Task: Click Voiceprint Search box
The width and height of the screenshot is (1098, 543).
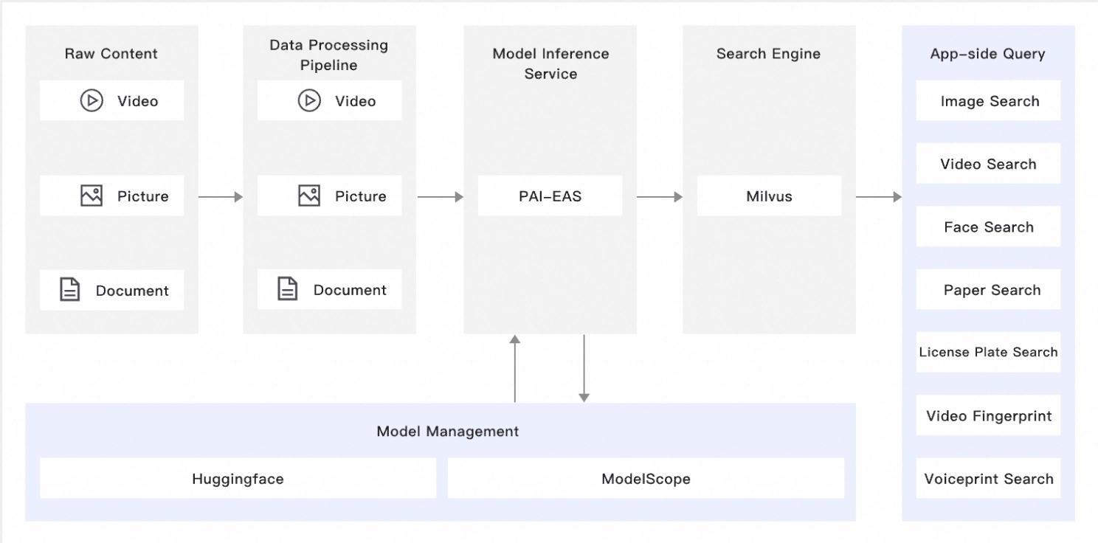Action: [989, 479]
